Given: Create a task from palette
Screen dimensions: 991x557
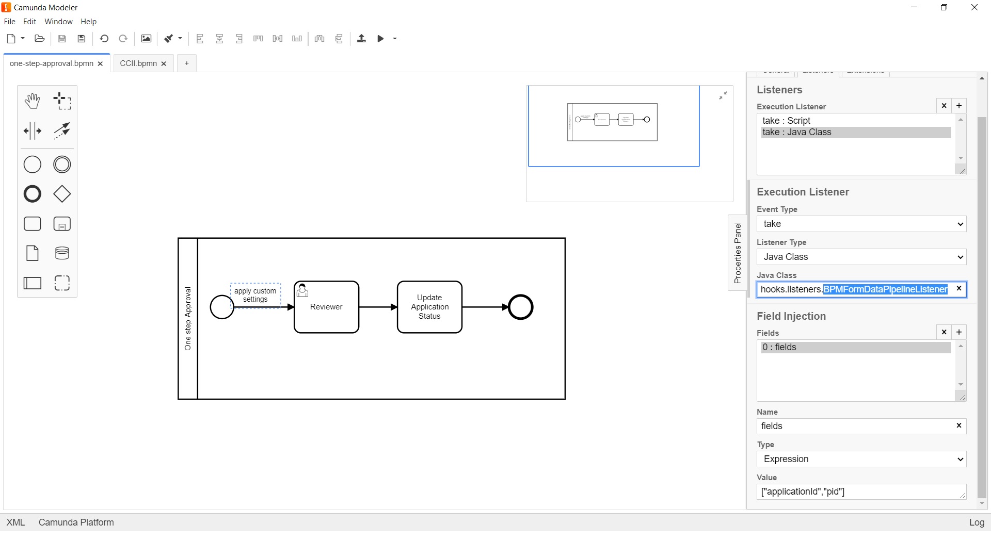Looking at the screenshot, I should click(32, 224).
